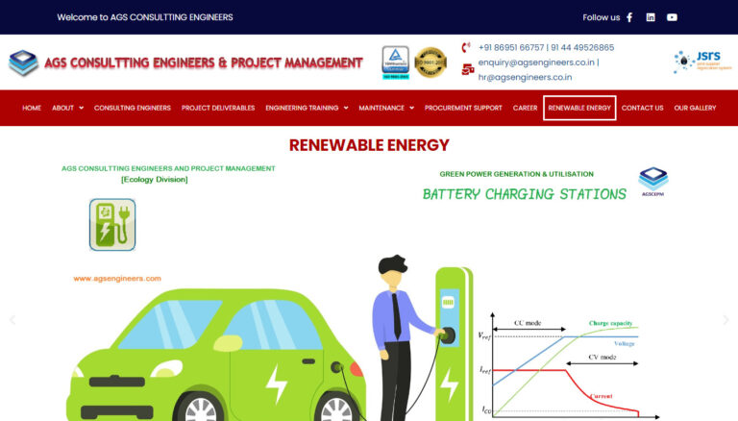Open the YouTube channel icon

(672, 17)
